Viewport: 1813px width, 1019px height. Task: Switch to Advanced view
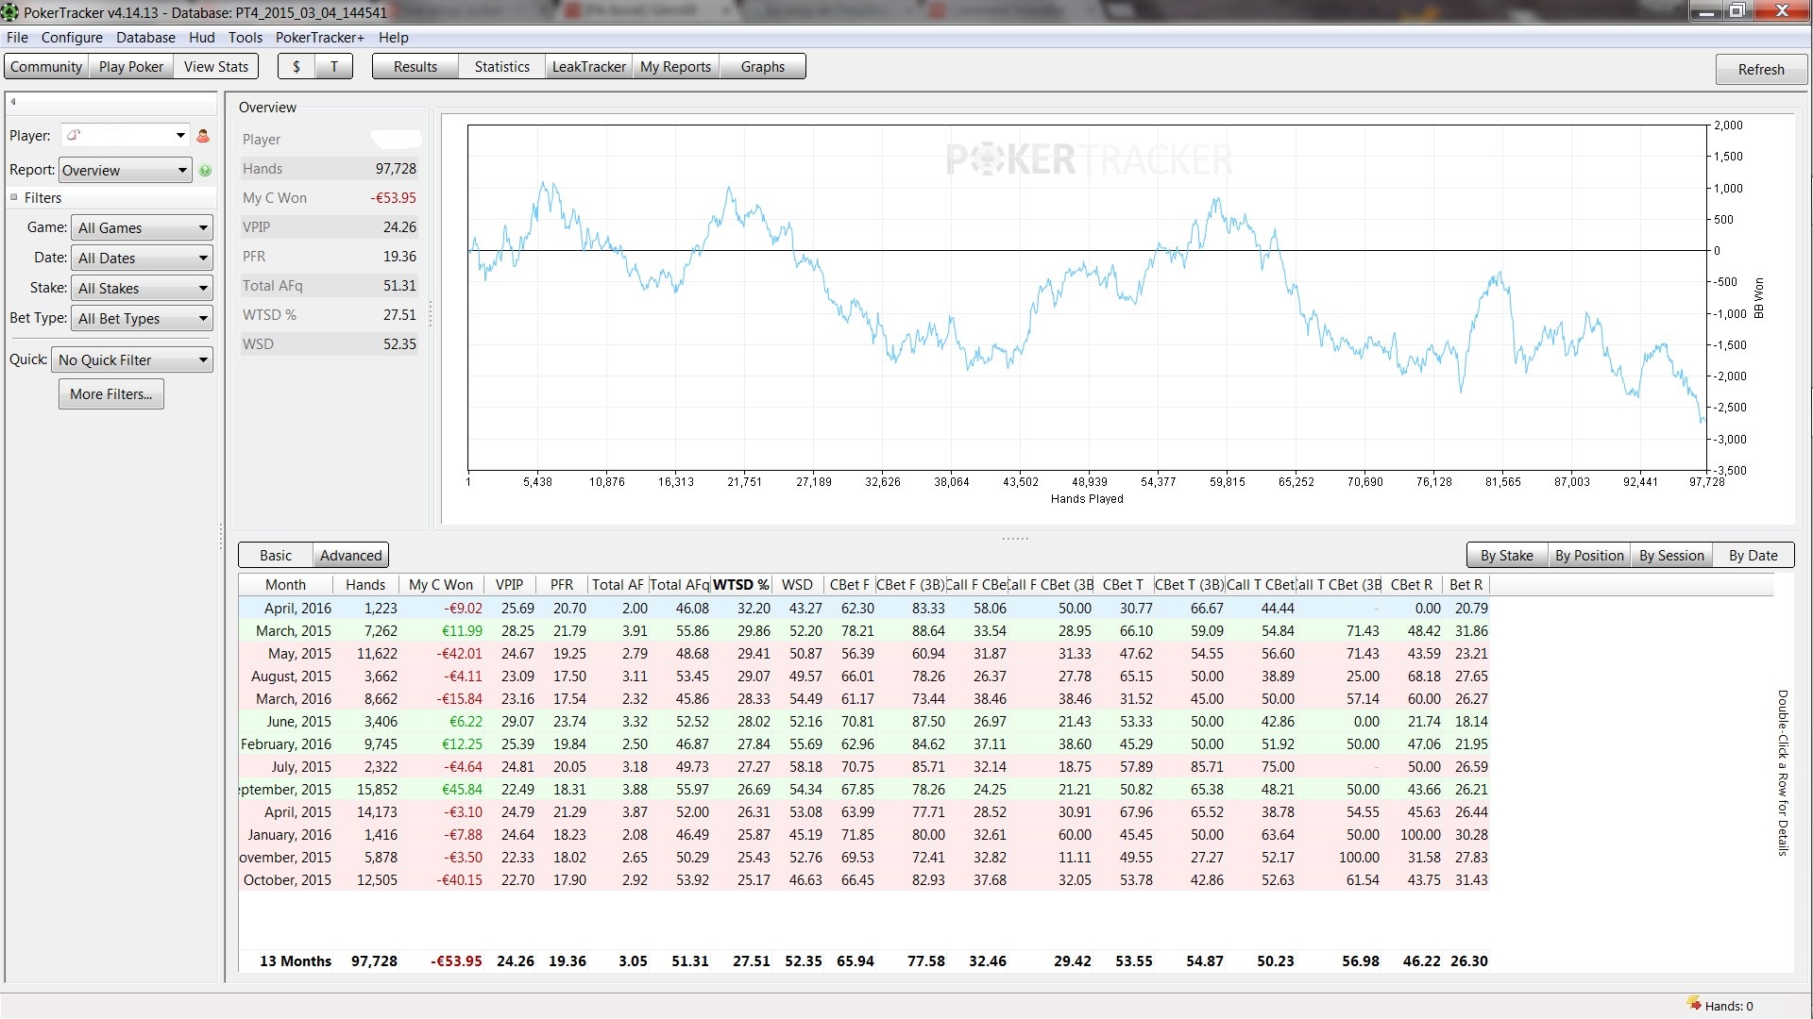coord(351,556)
